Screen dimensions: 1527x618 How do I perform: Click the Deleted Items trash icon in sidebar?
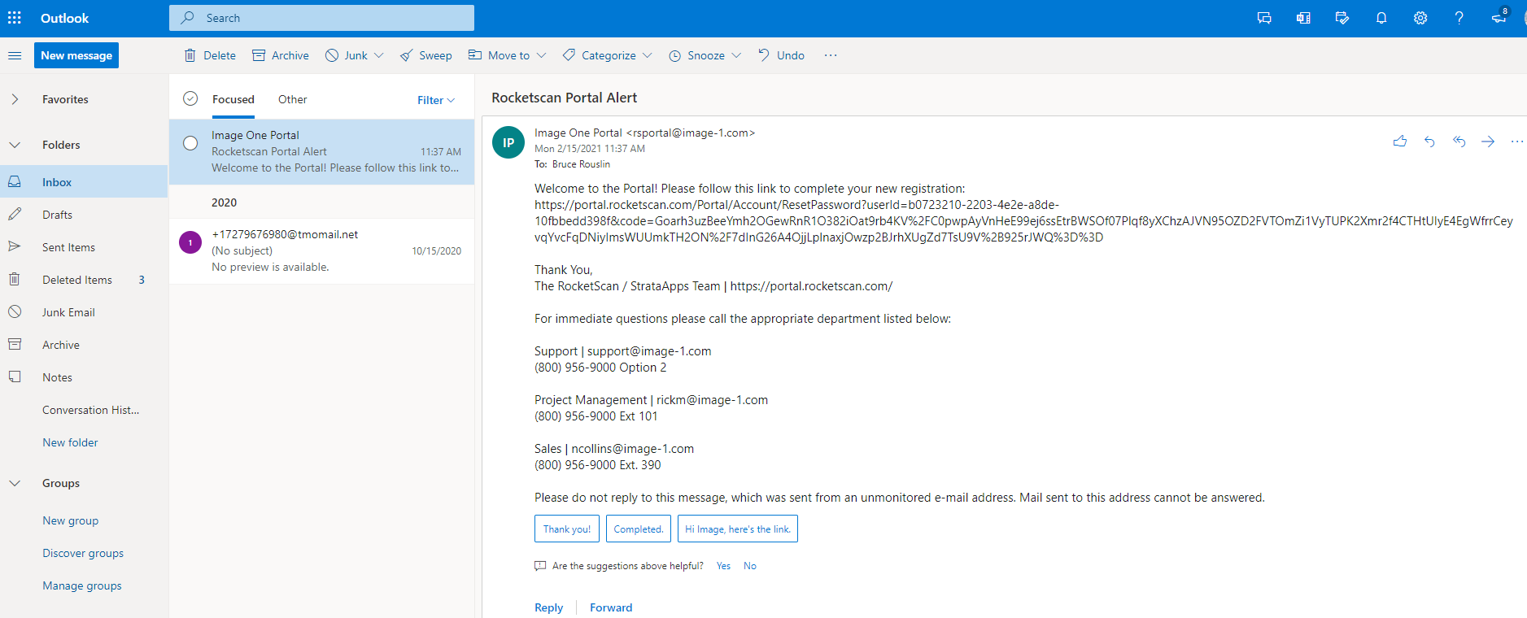pyautogui.click(x=15, y=280)
